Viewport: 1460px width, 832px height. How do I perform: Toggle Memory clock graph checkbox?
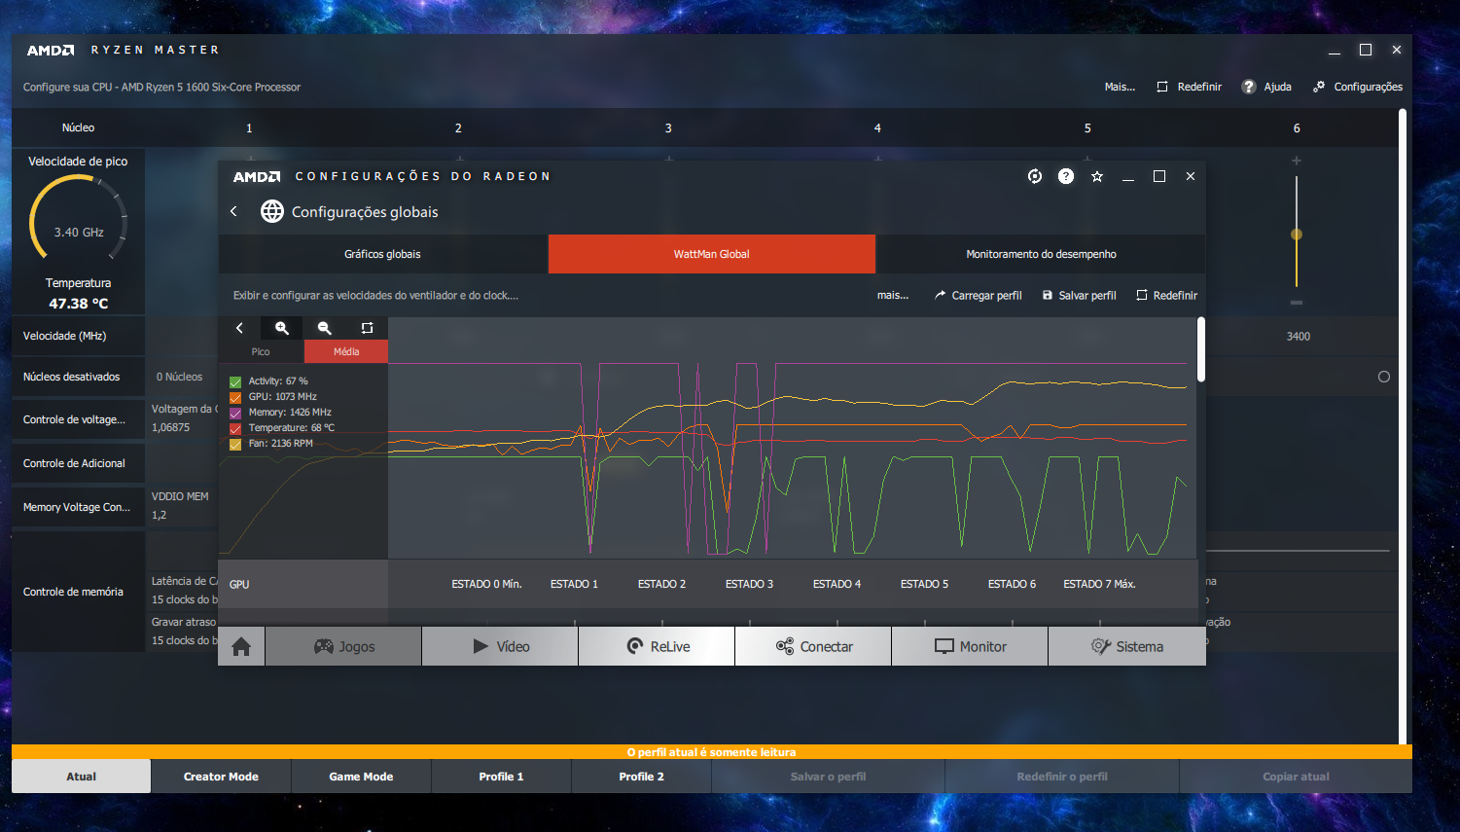[235, 413]
